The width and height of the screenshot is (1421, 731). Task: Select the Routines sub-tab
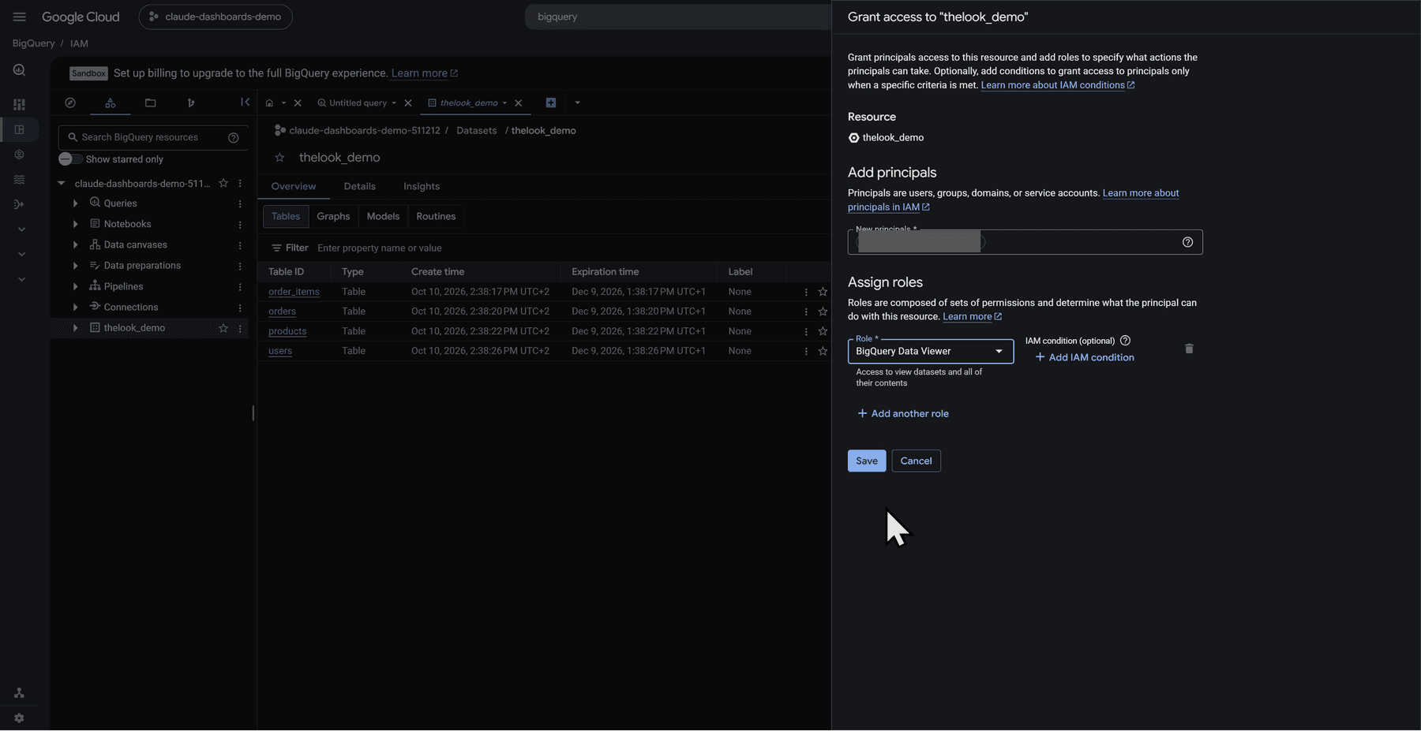pyautogui.click(x=436, y=216)
